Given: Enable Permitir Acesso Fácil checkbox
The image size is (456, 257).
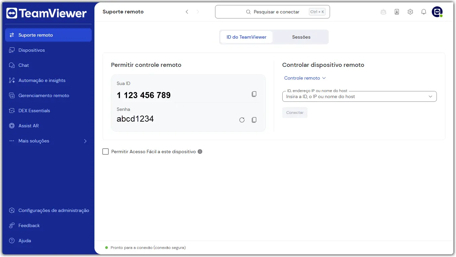Looking at the screenshot, I should [106, 152].
